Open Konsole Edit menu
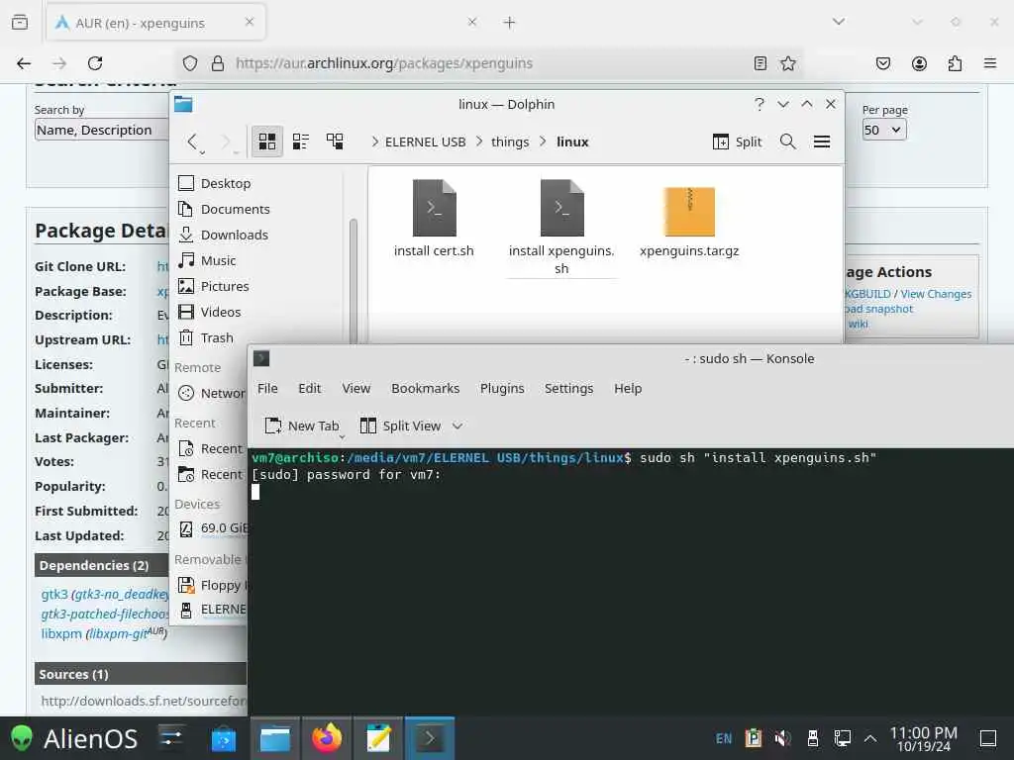 [310, 388]
